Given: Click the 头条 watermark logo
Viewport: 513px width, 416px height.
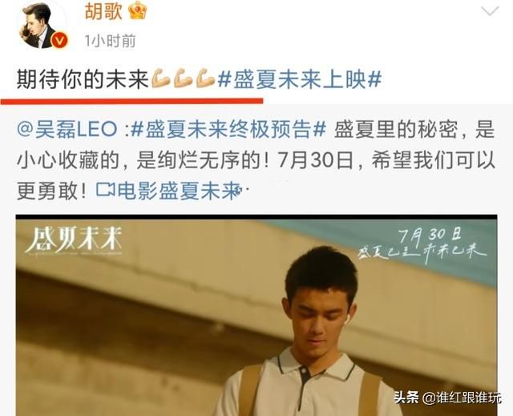Looking at the screenshot, I should pos(406,398).
